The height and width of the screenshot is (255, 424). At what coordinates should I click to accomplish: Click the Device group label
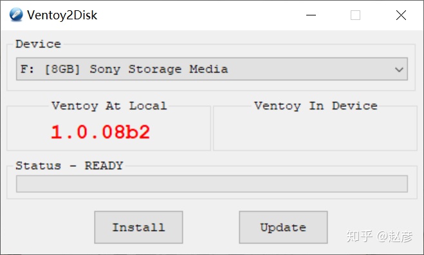(x=38, y=44)
